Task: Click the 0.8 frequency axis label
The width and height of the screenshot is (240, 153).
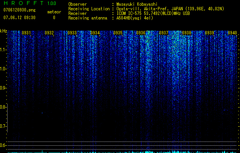Action: [x=3, y=107]
